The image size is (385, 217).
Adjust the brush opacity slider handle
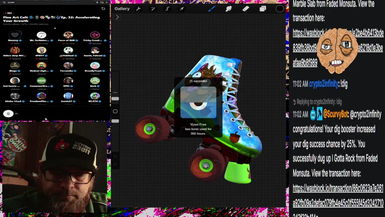coord(115,121)
